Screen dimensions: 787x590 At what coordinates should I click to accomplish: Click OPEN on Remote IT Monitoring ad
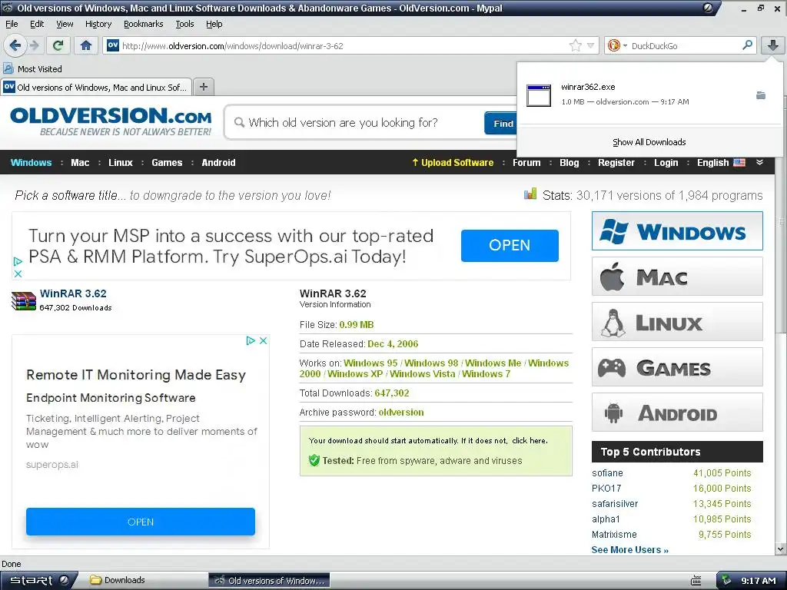coord(141,522)
